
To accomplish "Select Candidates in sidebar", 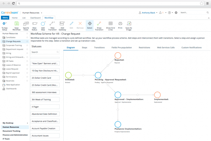I will (x=11, y=38).
